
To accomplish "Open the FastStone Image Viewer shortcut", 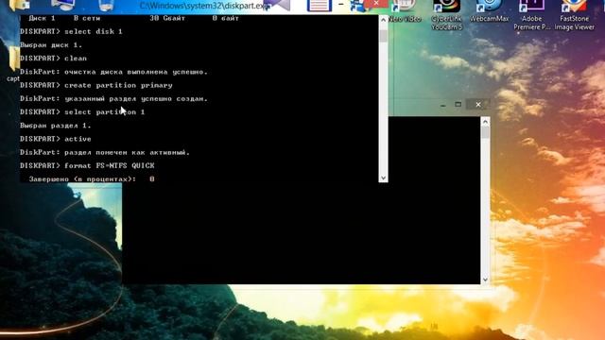I will (574, 15).
